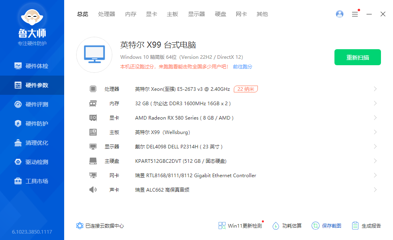Click the green 重新扫描 button
Viewport: 393px width, 240px height.
click(x=357, y=57)
